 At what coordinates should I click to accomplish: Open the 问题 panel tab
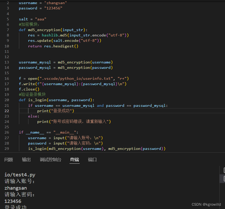(9, 160)
